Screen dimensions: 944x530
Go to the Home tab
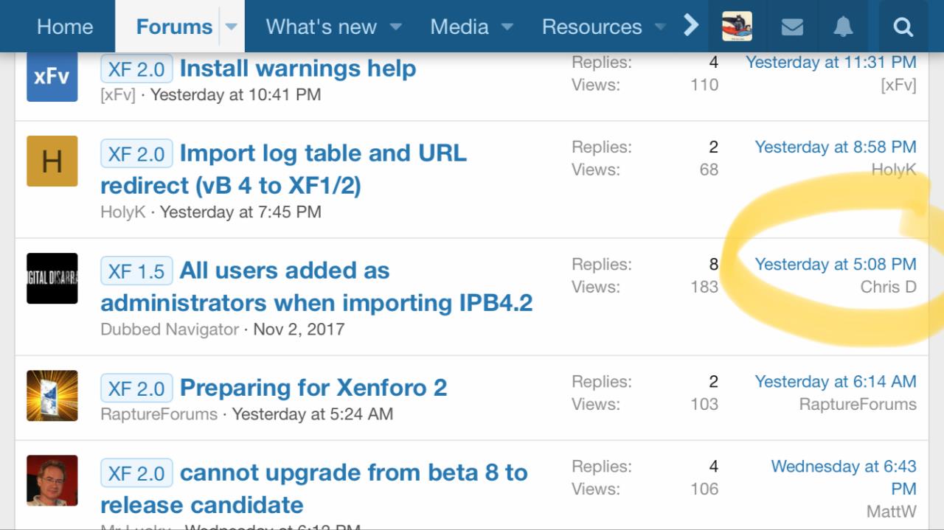coord(65,27)
